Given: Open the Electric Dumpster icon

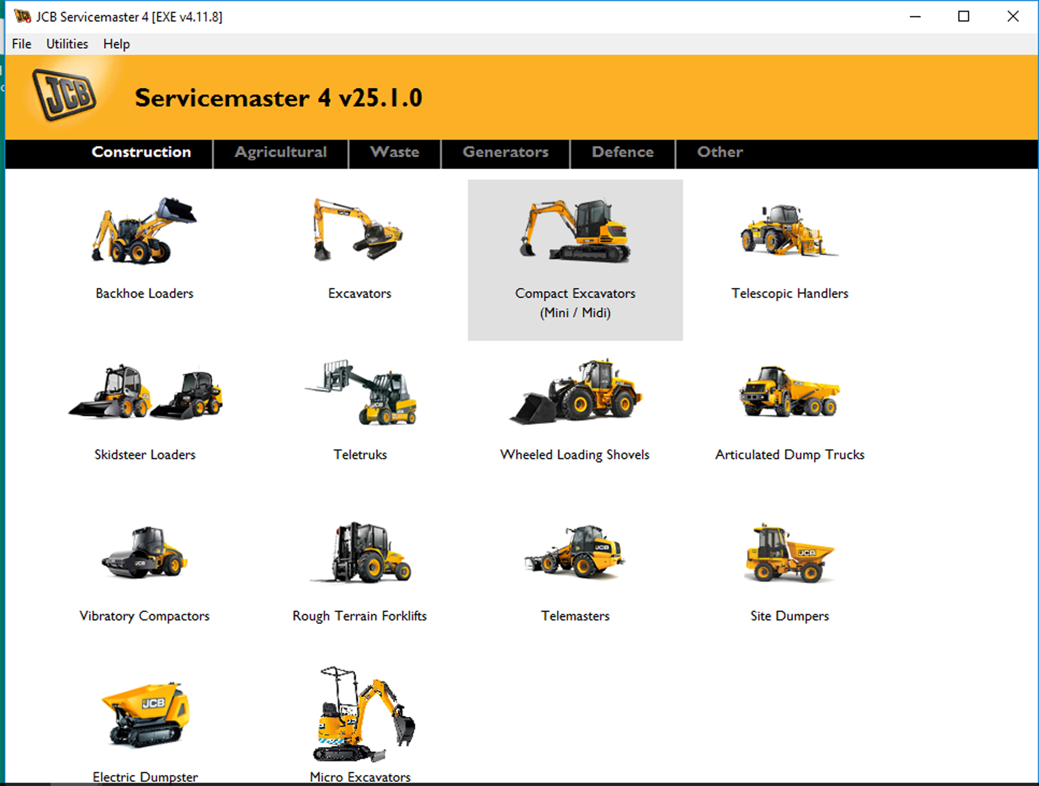Looking at the screenshot, I should tap(145, 715).
